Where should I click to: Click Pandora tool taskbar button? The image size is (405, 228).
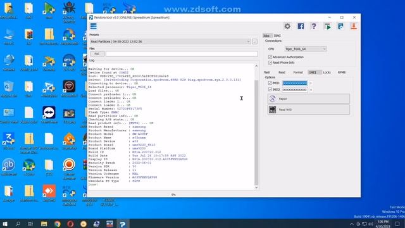122,224
